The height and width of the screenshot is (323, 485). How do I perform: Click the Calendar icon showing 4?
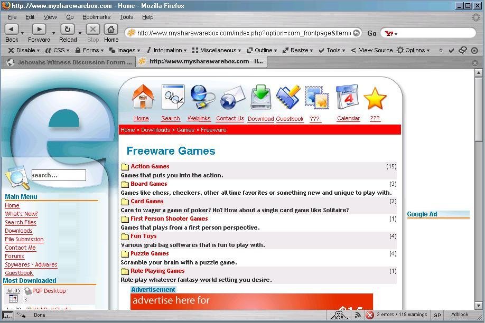coord(348,97)
